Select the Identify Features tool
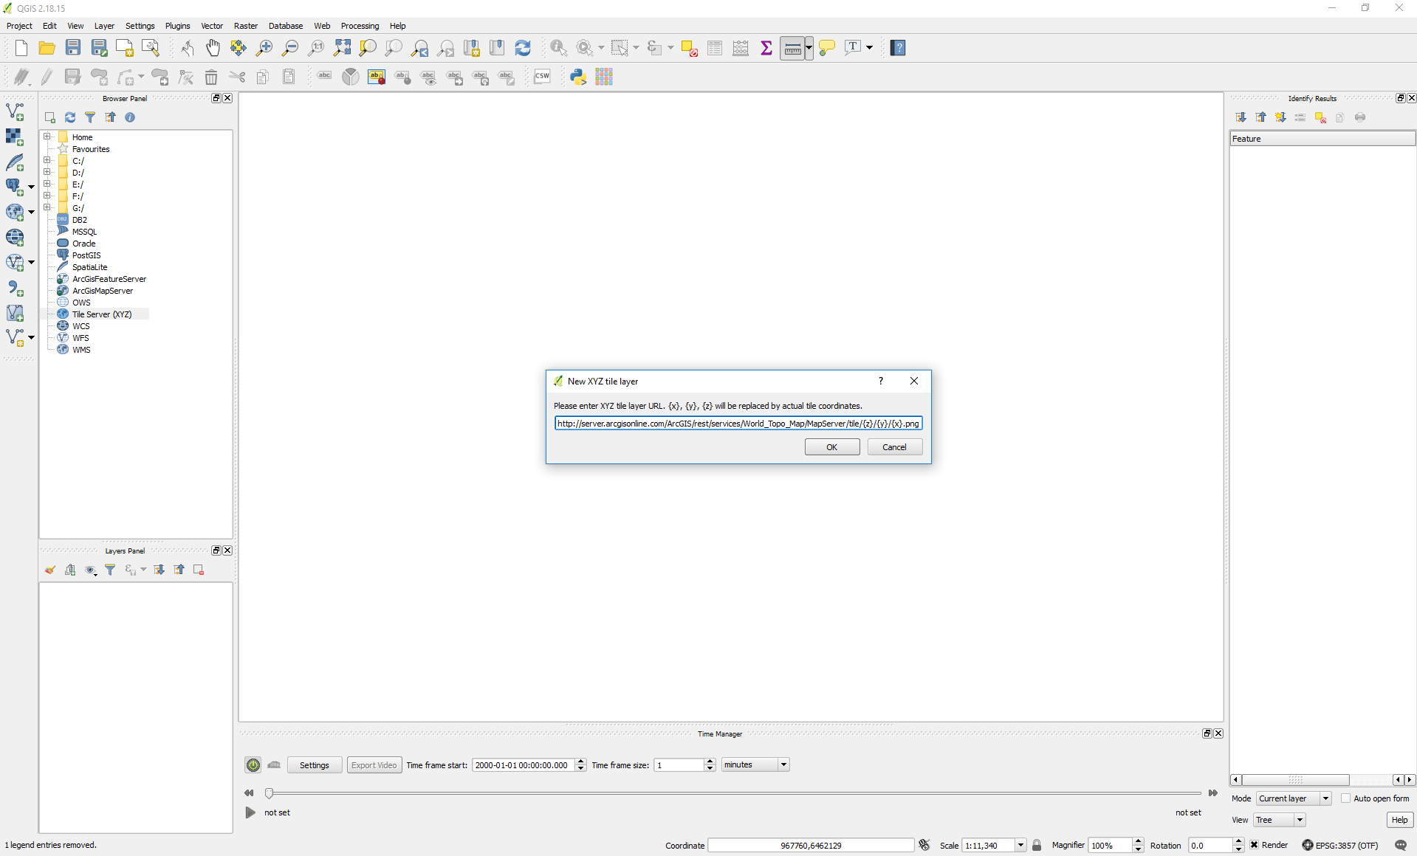Screen dimensions: 1417x856 click(x=559, y=48)
